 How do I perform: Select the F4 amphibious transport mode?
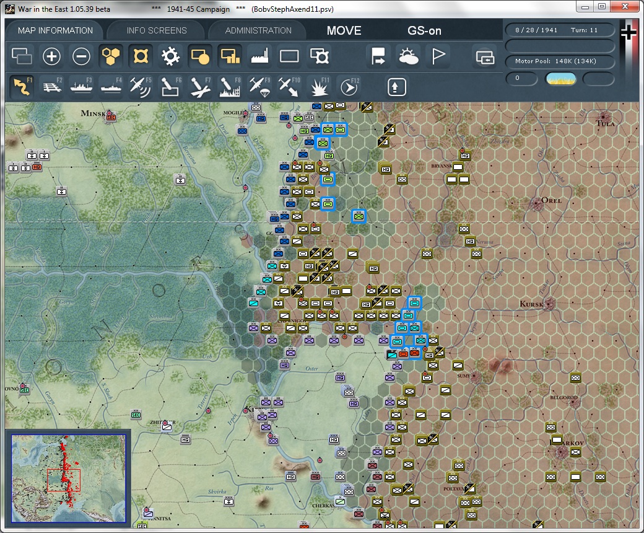pyautogui.click(x=111, y=86)
